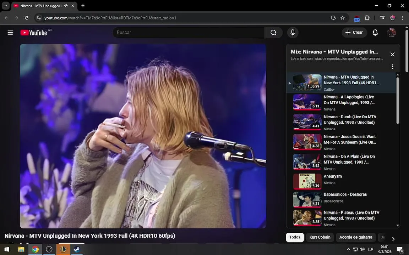The width and height of the screenshot is (409, 255).
Task: Open Chrome from the taskbar
Action: [35, 250]
